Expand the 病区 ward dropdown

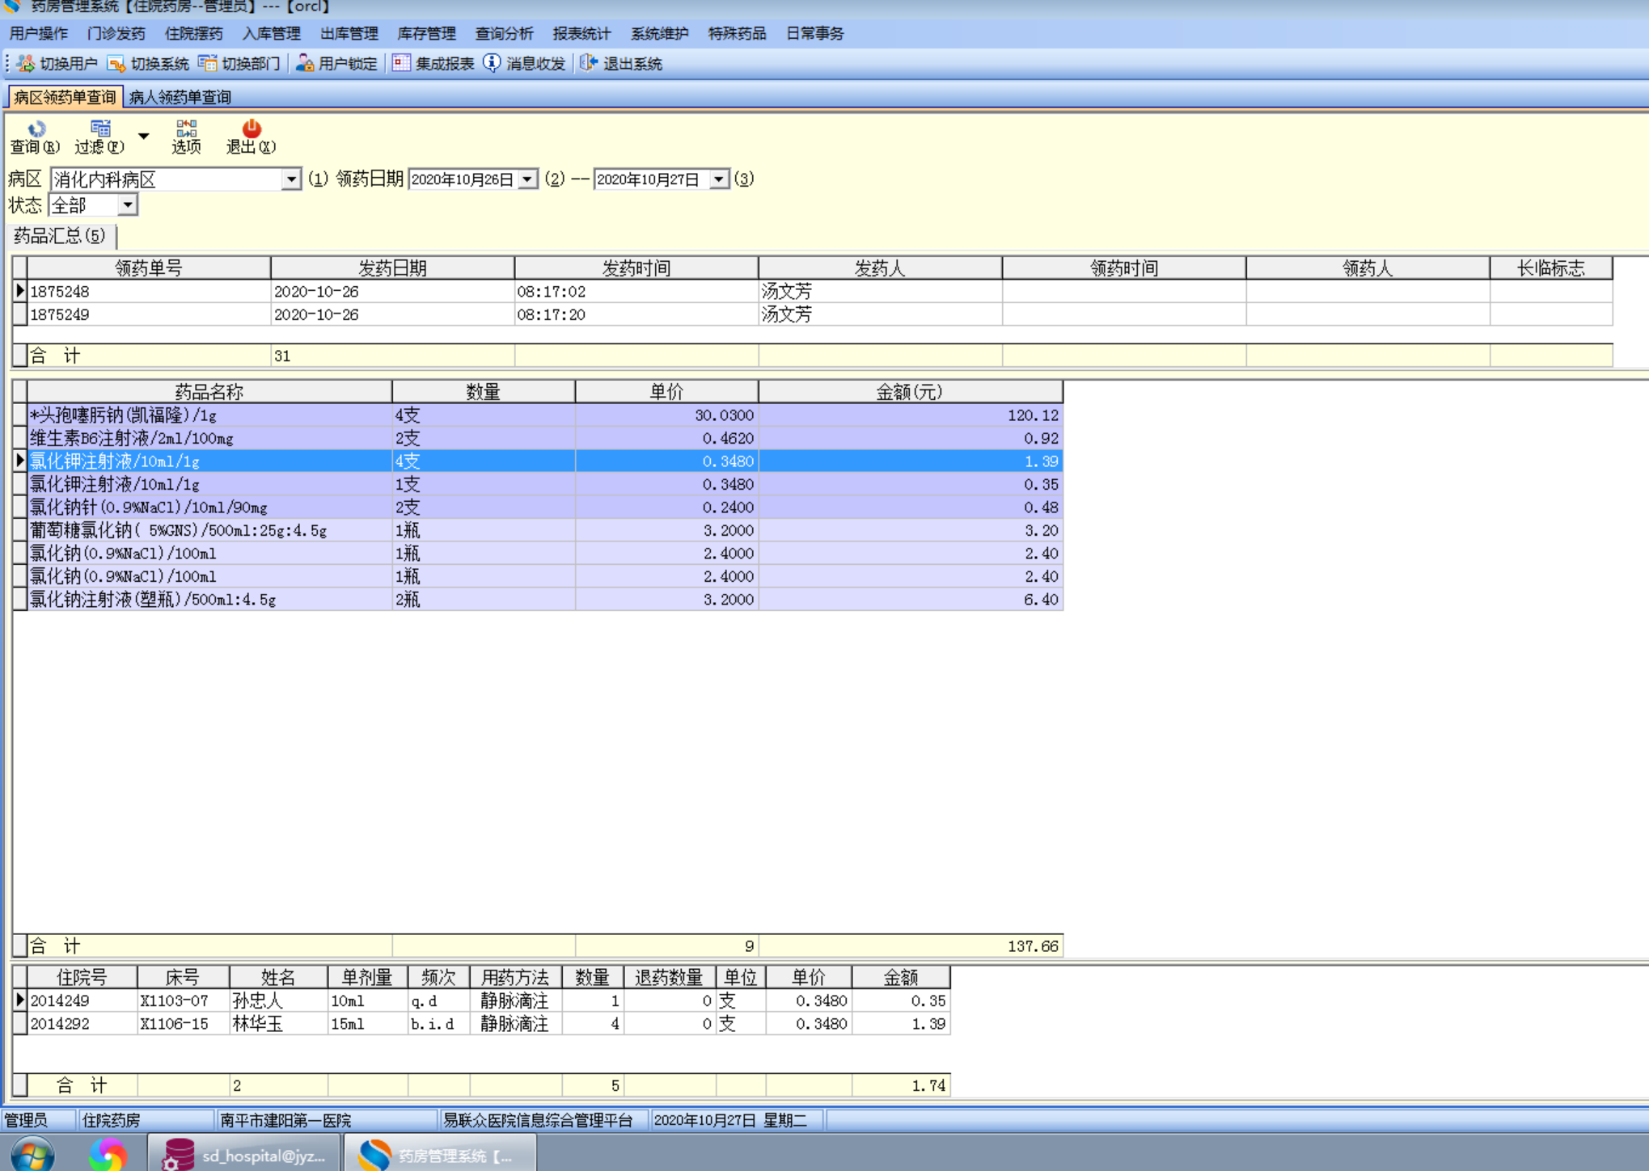[x=291, y=179]
